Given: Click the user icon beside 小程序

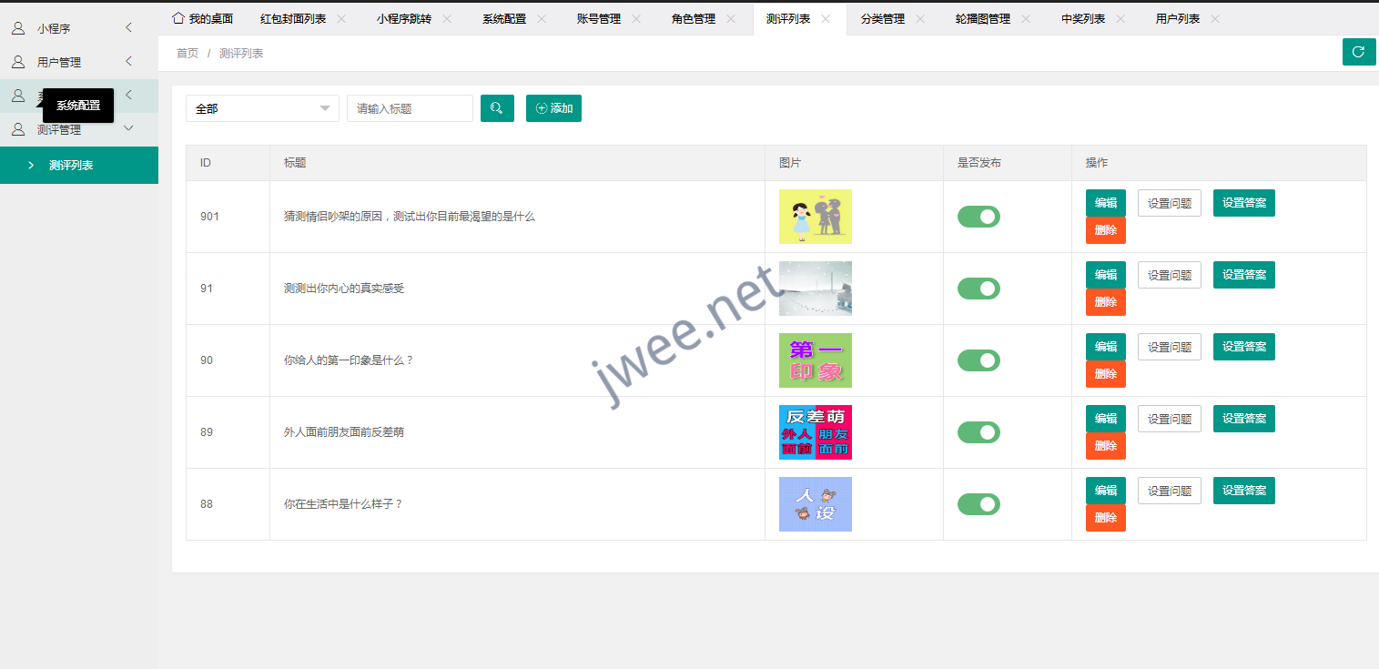Looking at the screenshot, I should click(x=18, y=28).
